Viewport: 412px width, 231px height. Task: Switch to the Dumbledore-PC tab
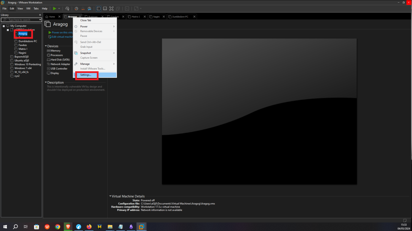[180, 16]
